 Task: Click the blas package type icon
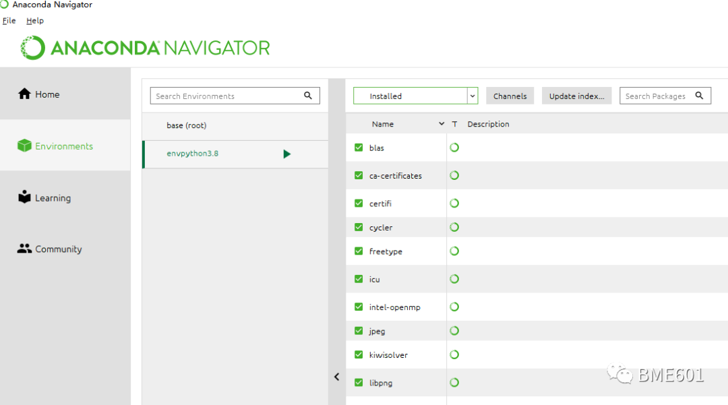454,148
